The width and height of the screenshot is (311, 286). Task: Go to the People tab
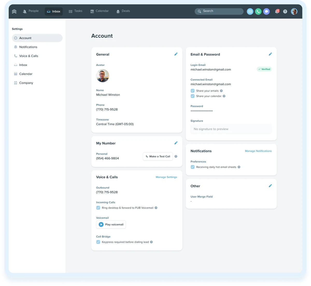(31, 11)
